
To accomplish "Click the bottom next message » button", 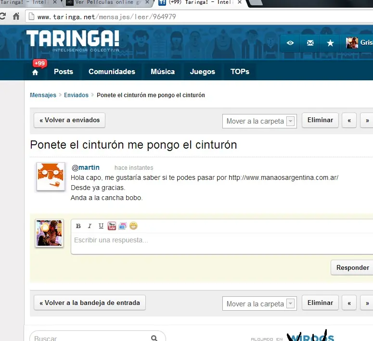I will click(x=367, y=303).
